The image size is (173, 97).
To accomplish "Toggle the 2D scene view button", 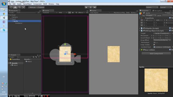I will point(69,13).
